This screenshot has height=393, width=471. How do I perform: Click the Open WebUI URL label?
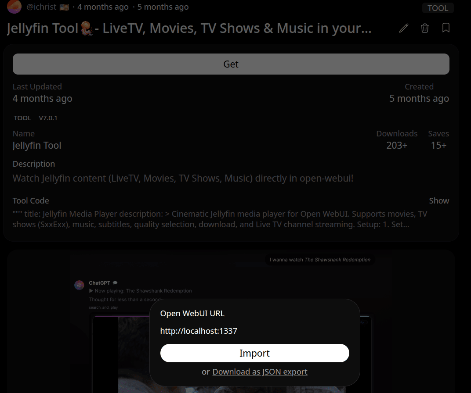point(192,314)
